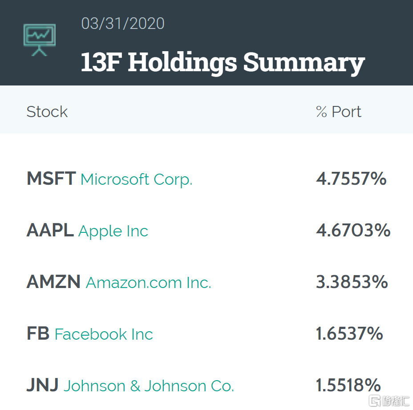Screen dimensions: 413x410
Task: Select the JNJ ticker symbol
Action: click(43, 386)
